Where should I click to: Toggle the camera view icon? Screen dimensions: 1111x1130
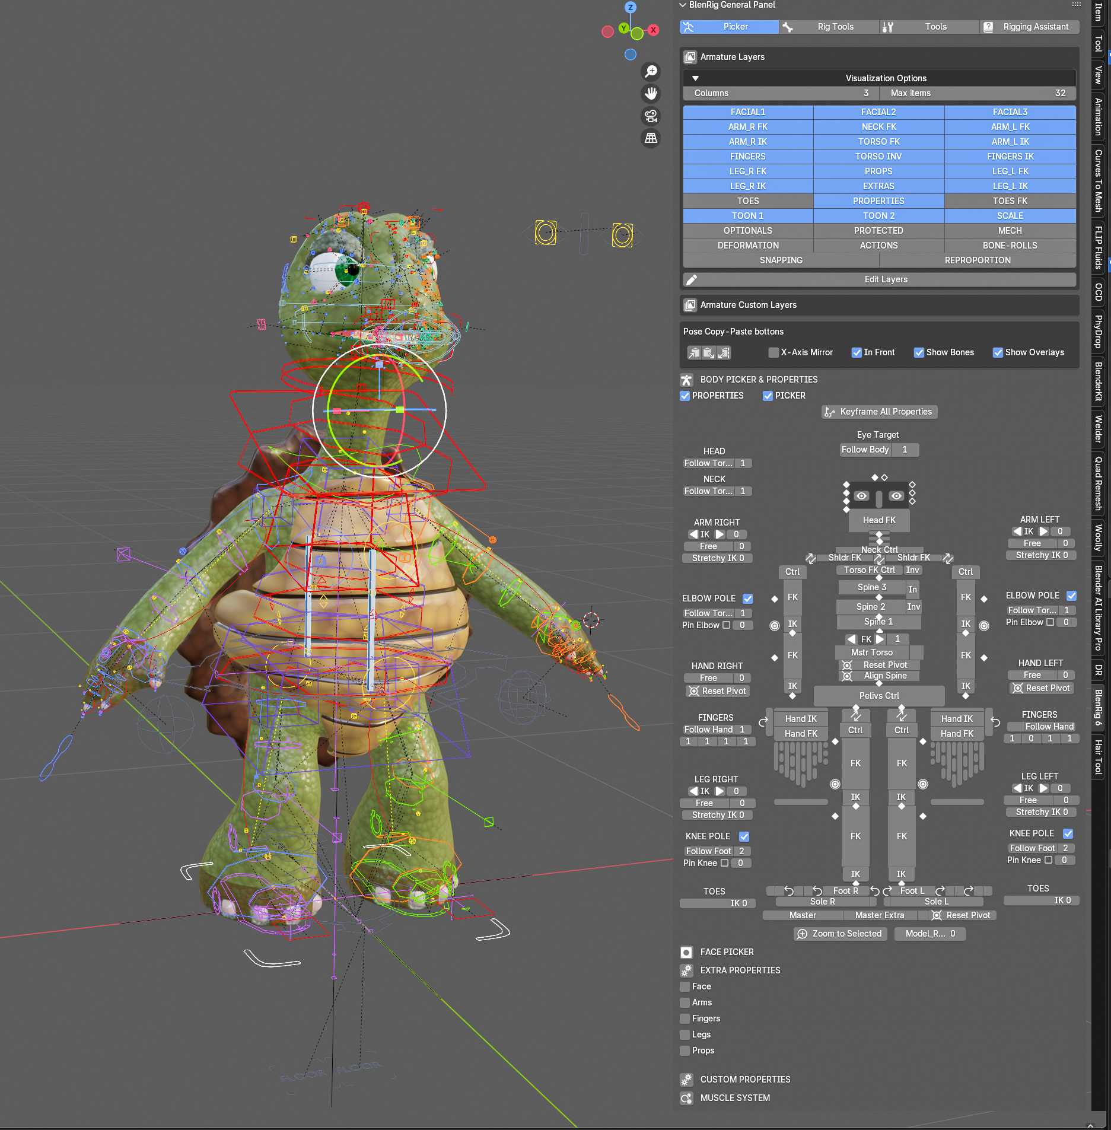click(651, 116)
